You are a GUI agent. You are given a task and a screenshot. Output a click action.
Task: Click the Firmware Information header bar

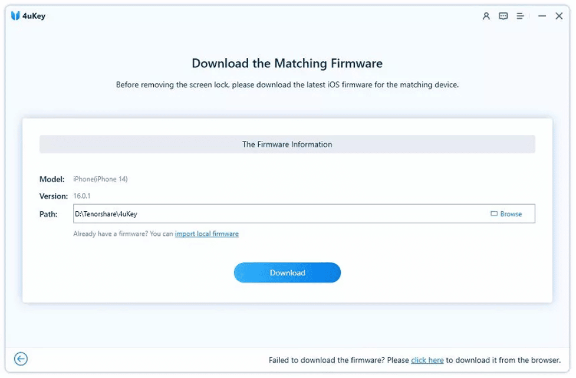tap(287, 144)
